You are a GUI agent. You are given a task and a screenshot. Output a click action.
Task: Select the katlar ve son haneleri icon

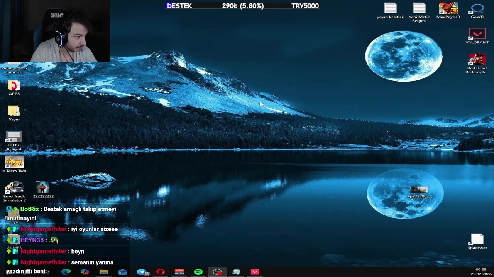[14, 68]
